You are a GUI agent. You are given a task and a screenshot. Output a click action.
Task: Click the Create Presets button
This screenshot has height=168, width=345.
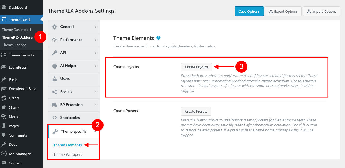click(196, 111)
